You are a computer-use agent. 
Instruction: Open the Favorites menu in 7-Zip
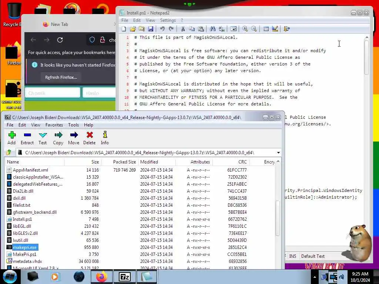pos(54,125)
